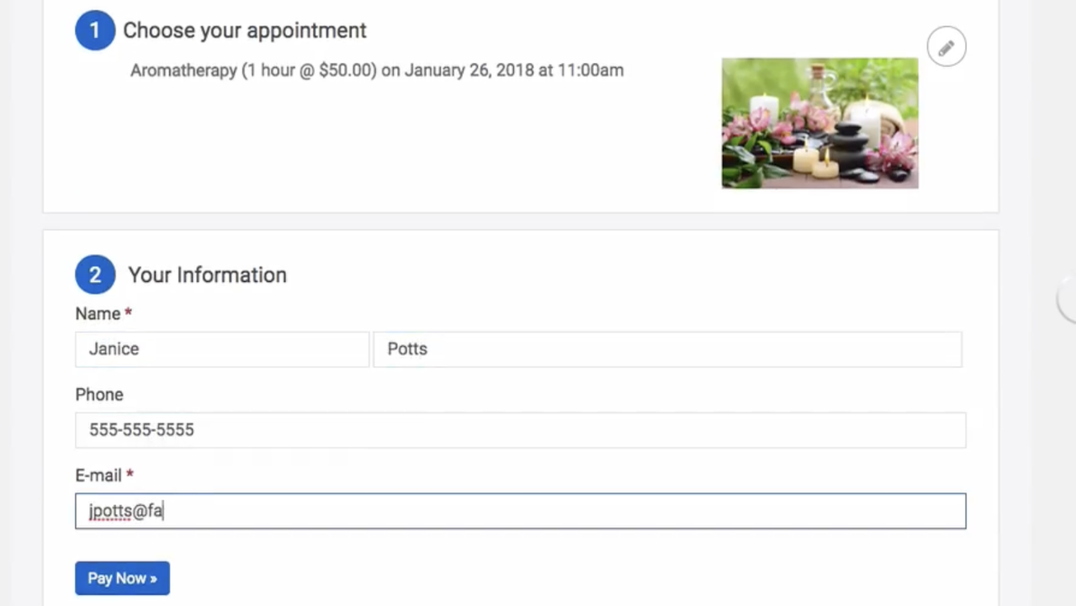
Task: Click the required asterisk beside E-mail
Action: (x=130, y=475)
